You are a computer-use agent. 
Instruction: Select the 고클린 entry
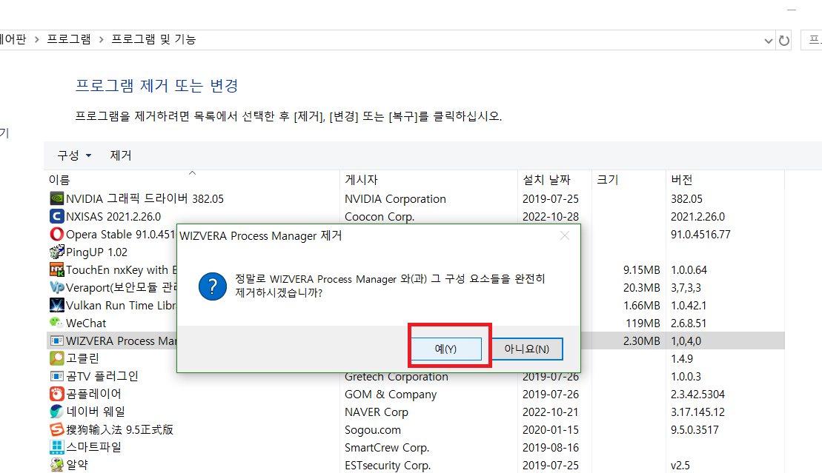tap(82, 358)
